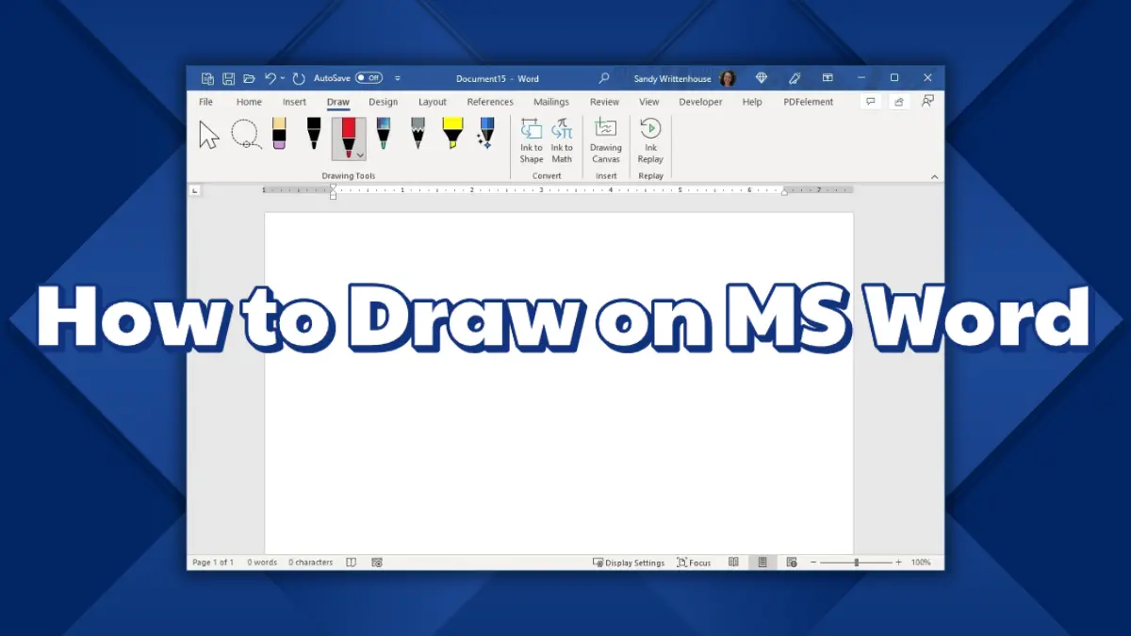Select the gray pencil tool
This screenshot has height=636, width=1131.
pyautogui.click(x=418, y=133)
